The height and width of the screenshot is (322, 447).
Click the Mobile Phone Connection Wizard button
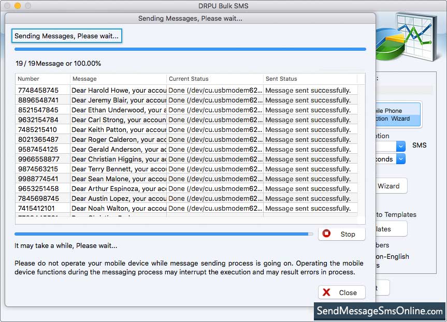click(398, 114)
